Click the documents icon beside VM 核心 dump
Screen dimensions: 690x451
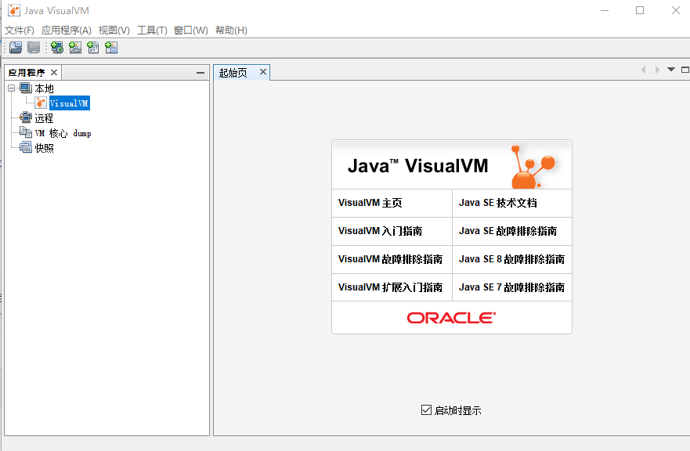pos(26,132)
